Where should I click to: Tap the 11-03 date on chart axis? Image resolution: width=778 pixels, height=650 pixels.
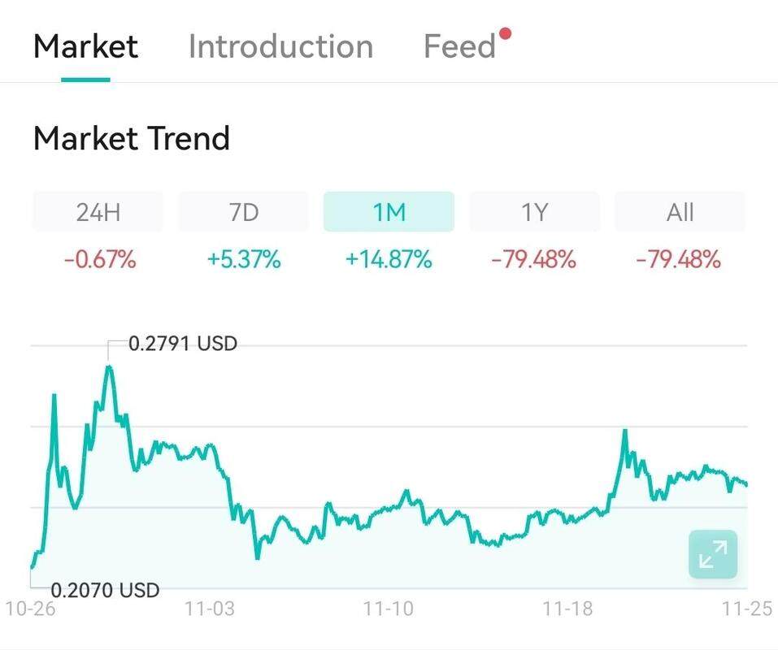click(x=210, y=609)
